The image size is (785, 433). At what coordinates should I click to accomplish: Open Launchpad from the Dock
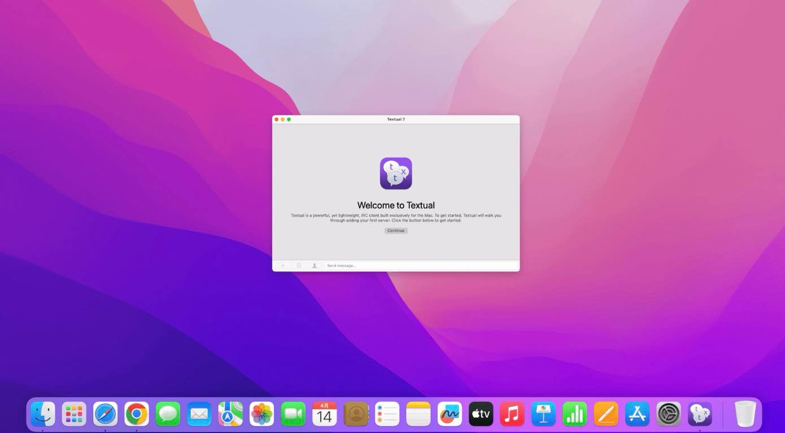click(74, 414)
